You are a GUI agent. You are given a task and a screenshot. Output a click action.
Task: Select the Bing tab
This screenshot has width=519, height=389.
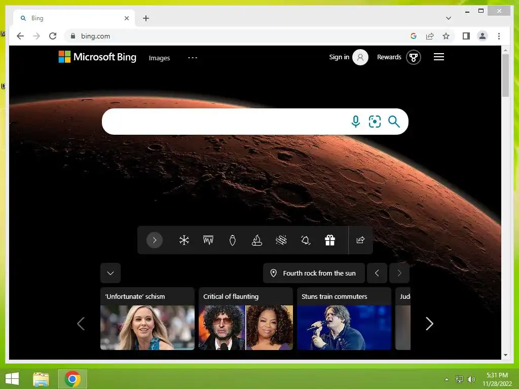pos(74,18)
